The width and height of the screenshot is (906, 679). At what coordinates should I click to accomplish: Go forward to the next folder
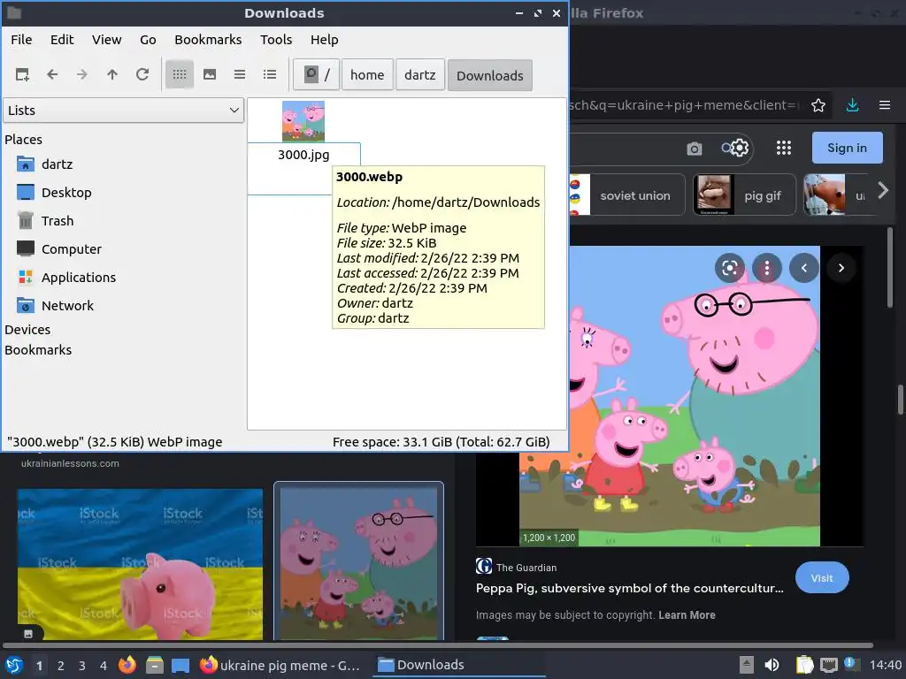[x=82, y=74]
